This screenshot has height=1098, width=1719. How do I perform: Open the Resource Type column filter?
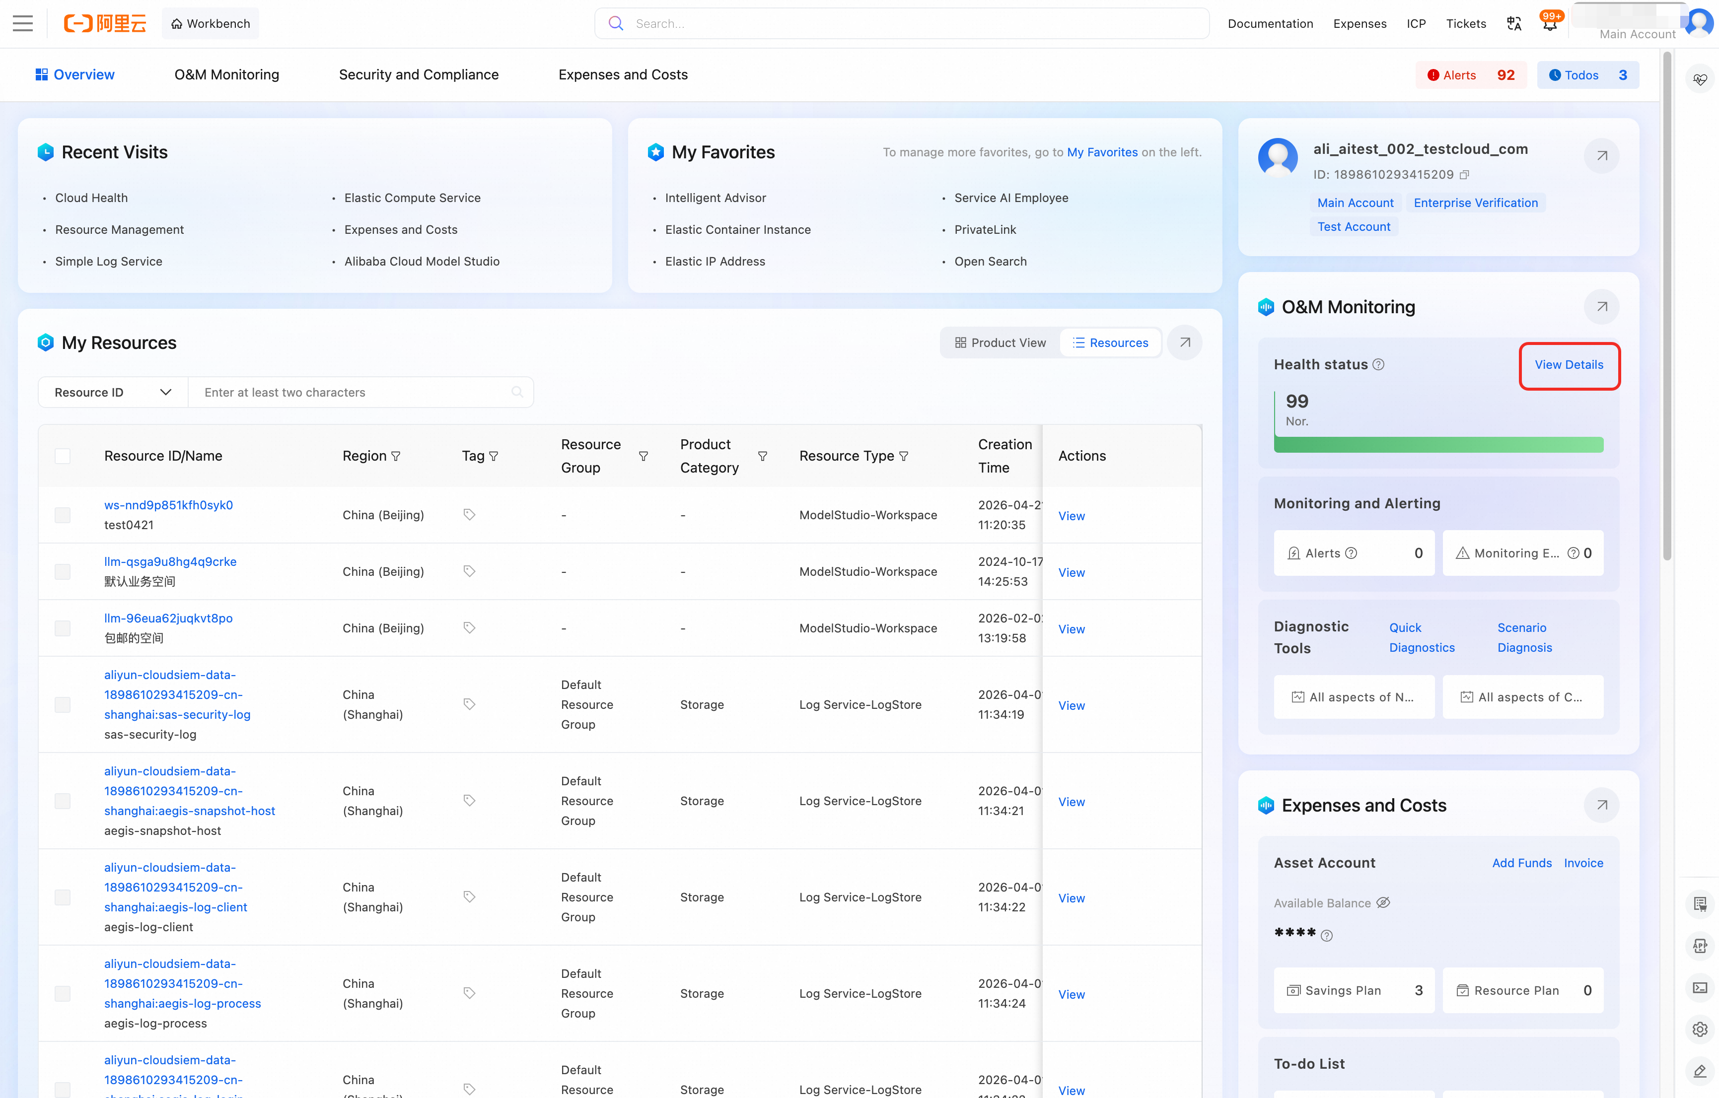pyautogui.click(x=904, y=456)
